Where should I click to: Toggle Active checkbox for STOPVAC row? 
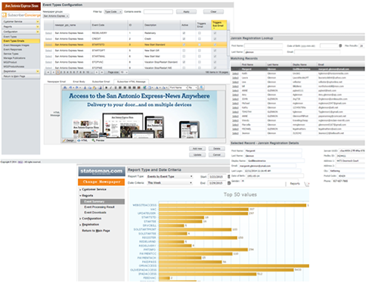(184, 62)
